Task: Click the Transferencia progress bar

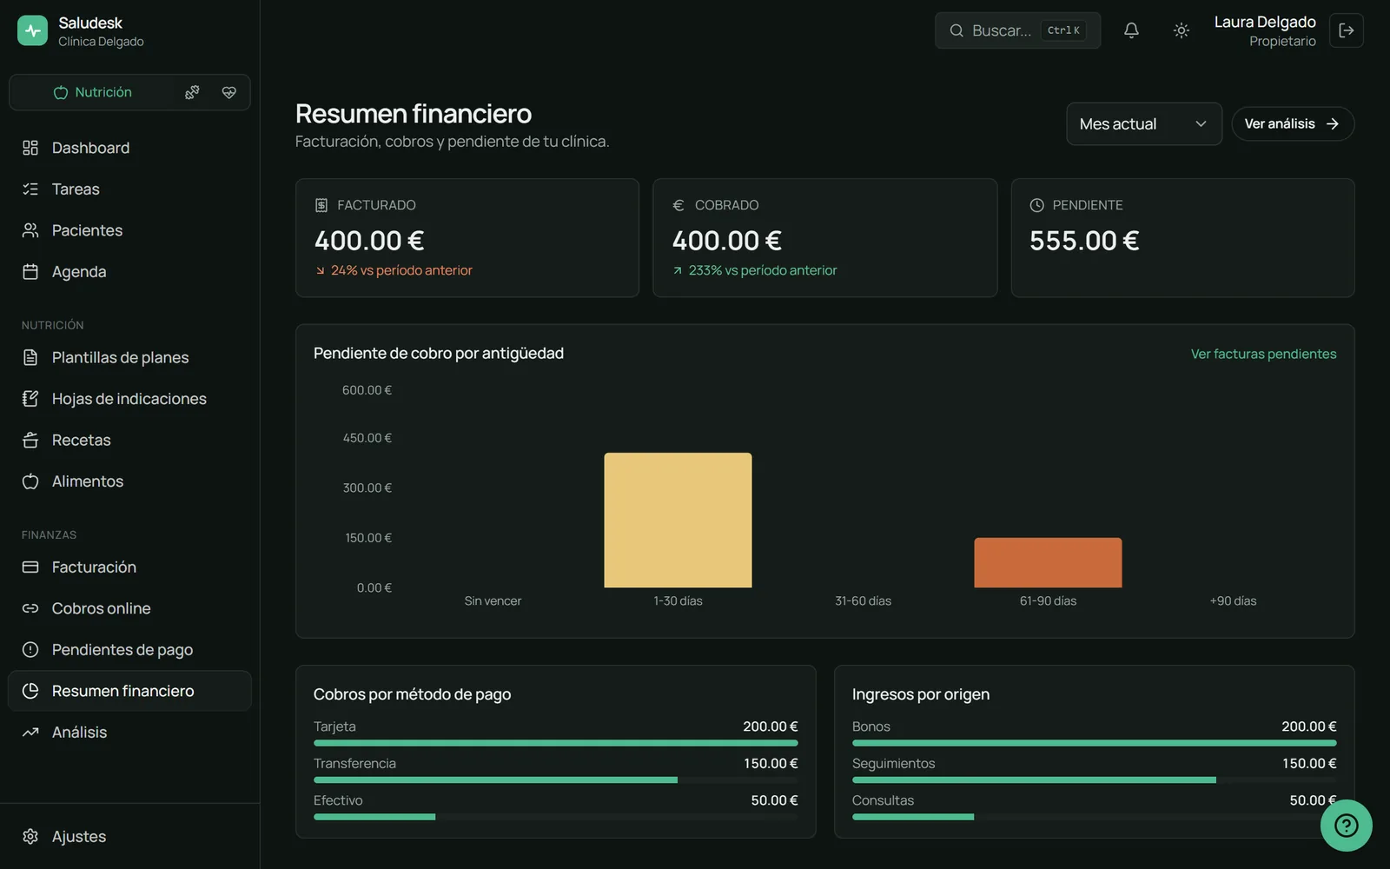Action: click(556, 780)
